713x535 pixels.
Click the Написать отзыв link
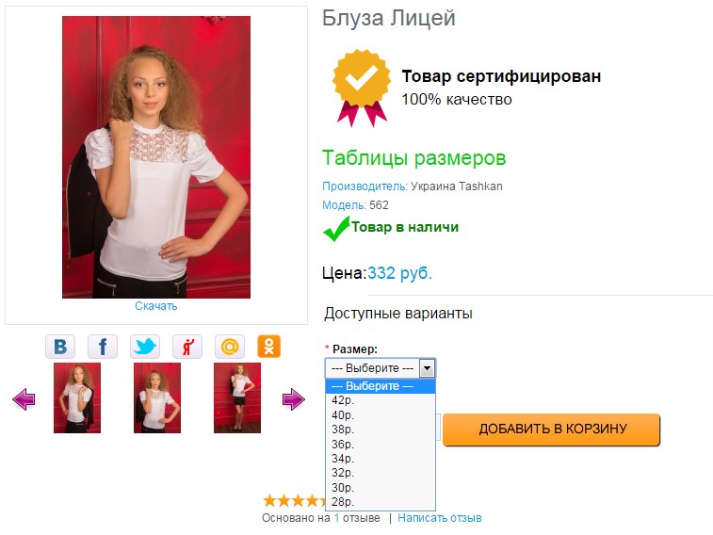click(x=439, y=518)
